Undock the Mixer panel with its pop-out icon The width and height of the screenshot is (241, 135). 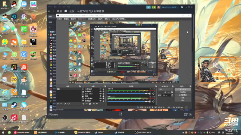[156, 86]
